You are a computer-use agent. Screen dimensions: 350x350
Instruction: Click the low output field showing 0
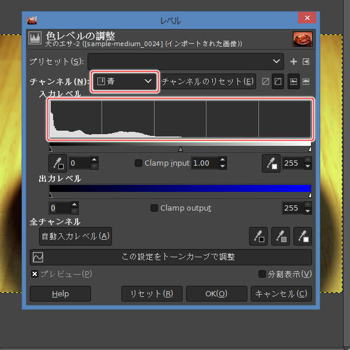pyautogui.click(x=60, y=208)
